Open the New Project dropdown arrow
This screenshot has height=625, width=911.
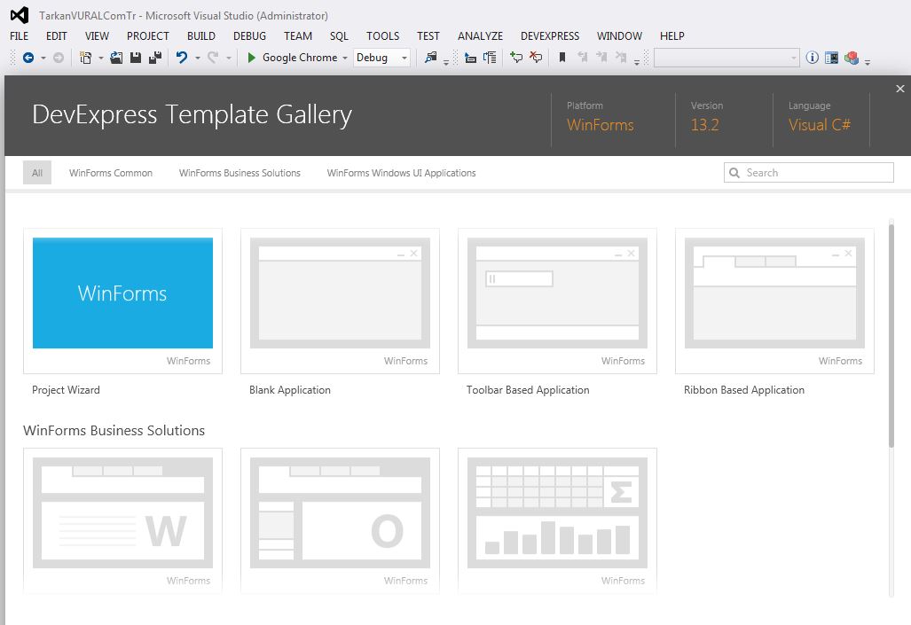[101, 58]
